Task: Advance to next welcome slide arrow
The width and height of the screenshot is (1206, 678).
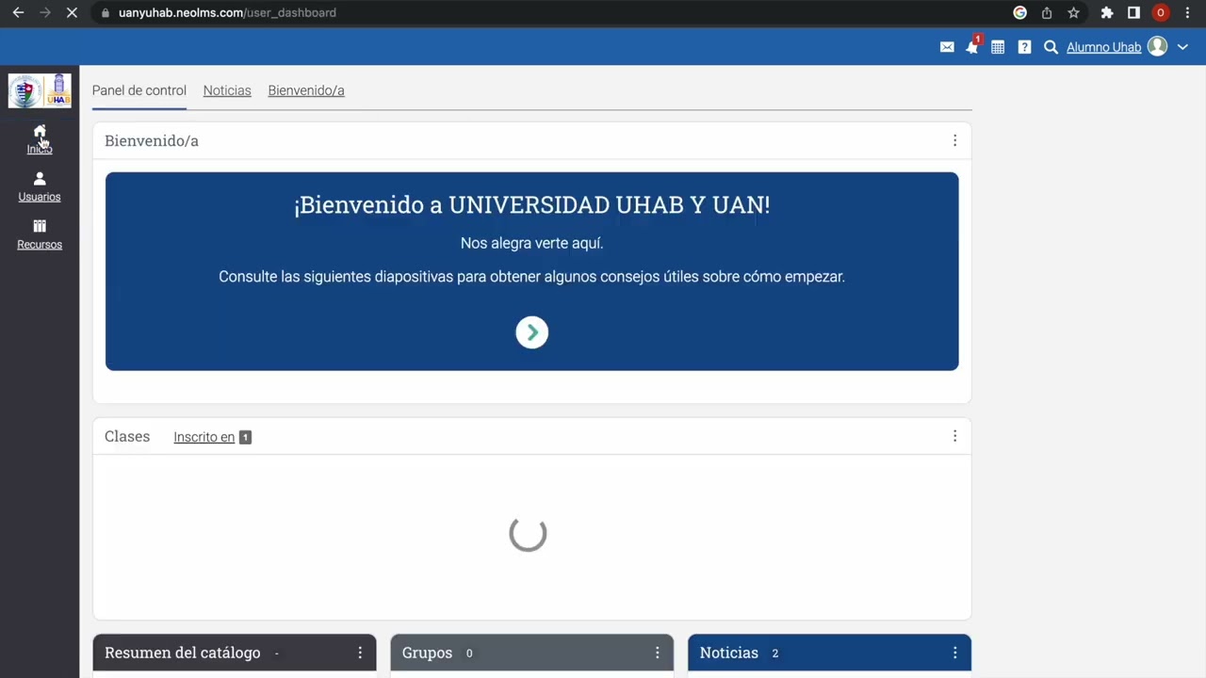Action: click(x=531, y=332)
